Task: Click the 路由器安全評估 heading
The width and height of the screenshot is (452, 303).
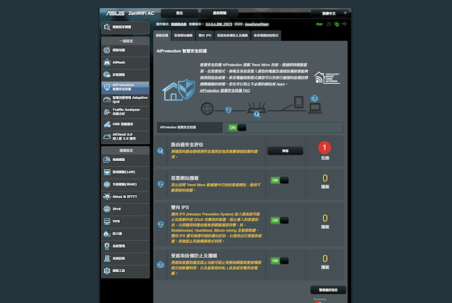Action: [187, 144]
